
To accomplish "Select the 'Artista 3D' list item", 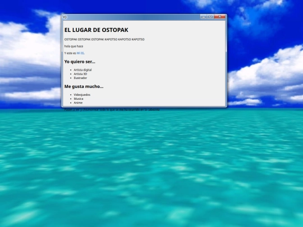I will click(x=80, y=74).
